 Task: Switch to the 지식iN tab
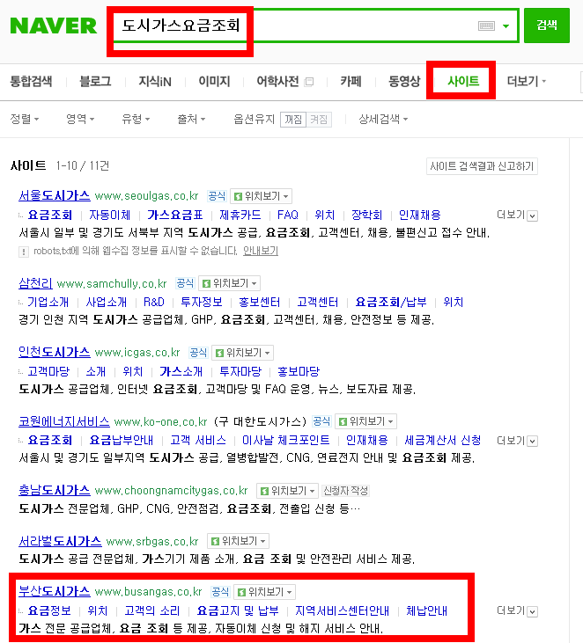pos(155,81)
